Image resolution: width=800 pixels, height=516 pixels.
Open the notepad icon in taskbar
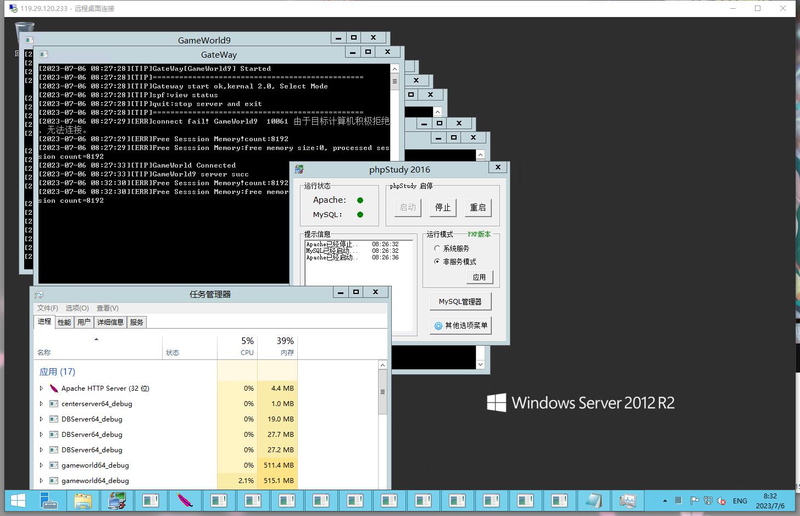coord(593,501)
